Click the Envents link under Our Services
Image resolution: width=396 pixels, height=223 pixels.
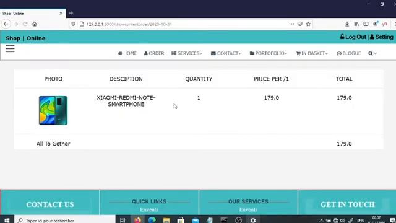248,209
